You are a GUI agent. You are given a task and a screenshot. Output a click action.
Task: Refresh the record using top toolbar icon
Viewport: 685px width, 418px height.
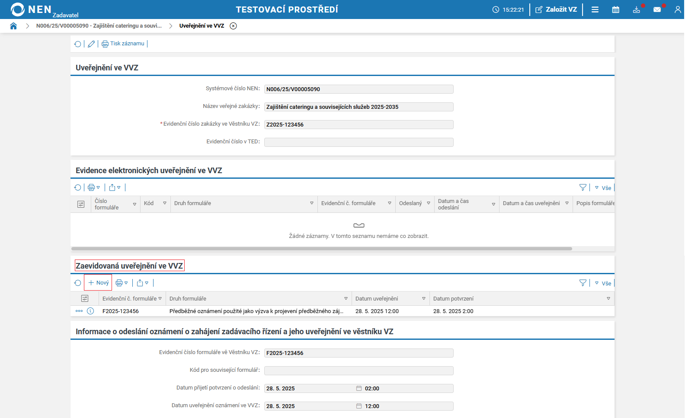click(x=78, y=44)
